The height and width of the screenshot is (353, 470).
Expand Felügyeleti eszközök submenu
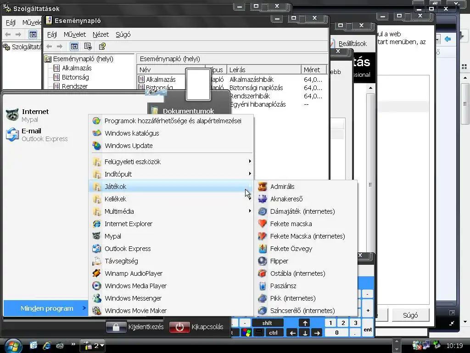point(171,161)
